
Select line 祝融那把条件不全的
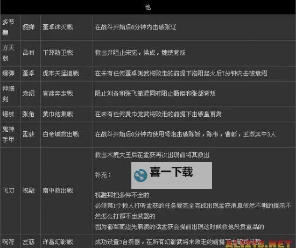point(122,195)
